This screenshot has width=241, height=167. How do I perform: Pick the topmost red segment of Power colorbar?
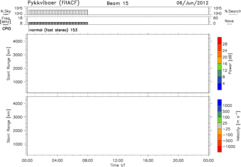(220, 41)
